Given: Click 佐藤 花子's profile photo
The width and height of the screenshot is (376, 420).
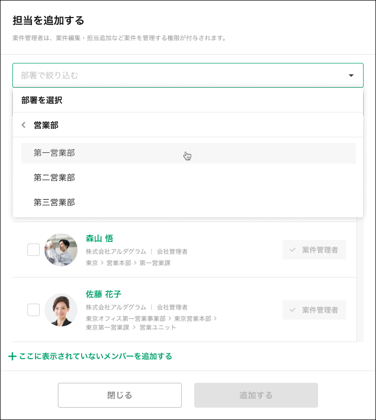Looking at the screenshot, I should coord(61,310).
